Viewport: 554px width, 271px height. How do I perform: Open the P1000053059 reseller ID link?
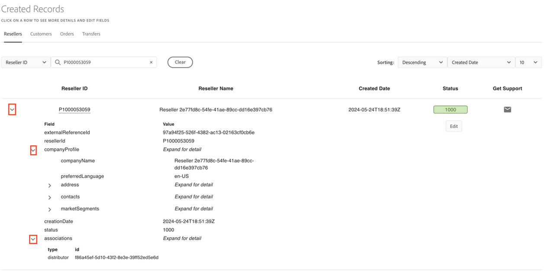click(x=74, y=110)
